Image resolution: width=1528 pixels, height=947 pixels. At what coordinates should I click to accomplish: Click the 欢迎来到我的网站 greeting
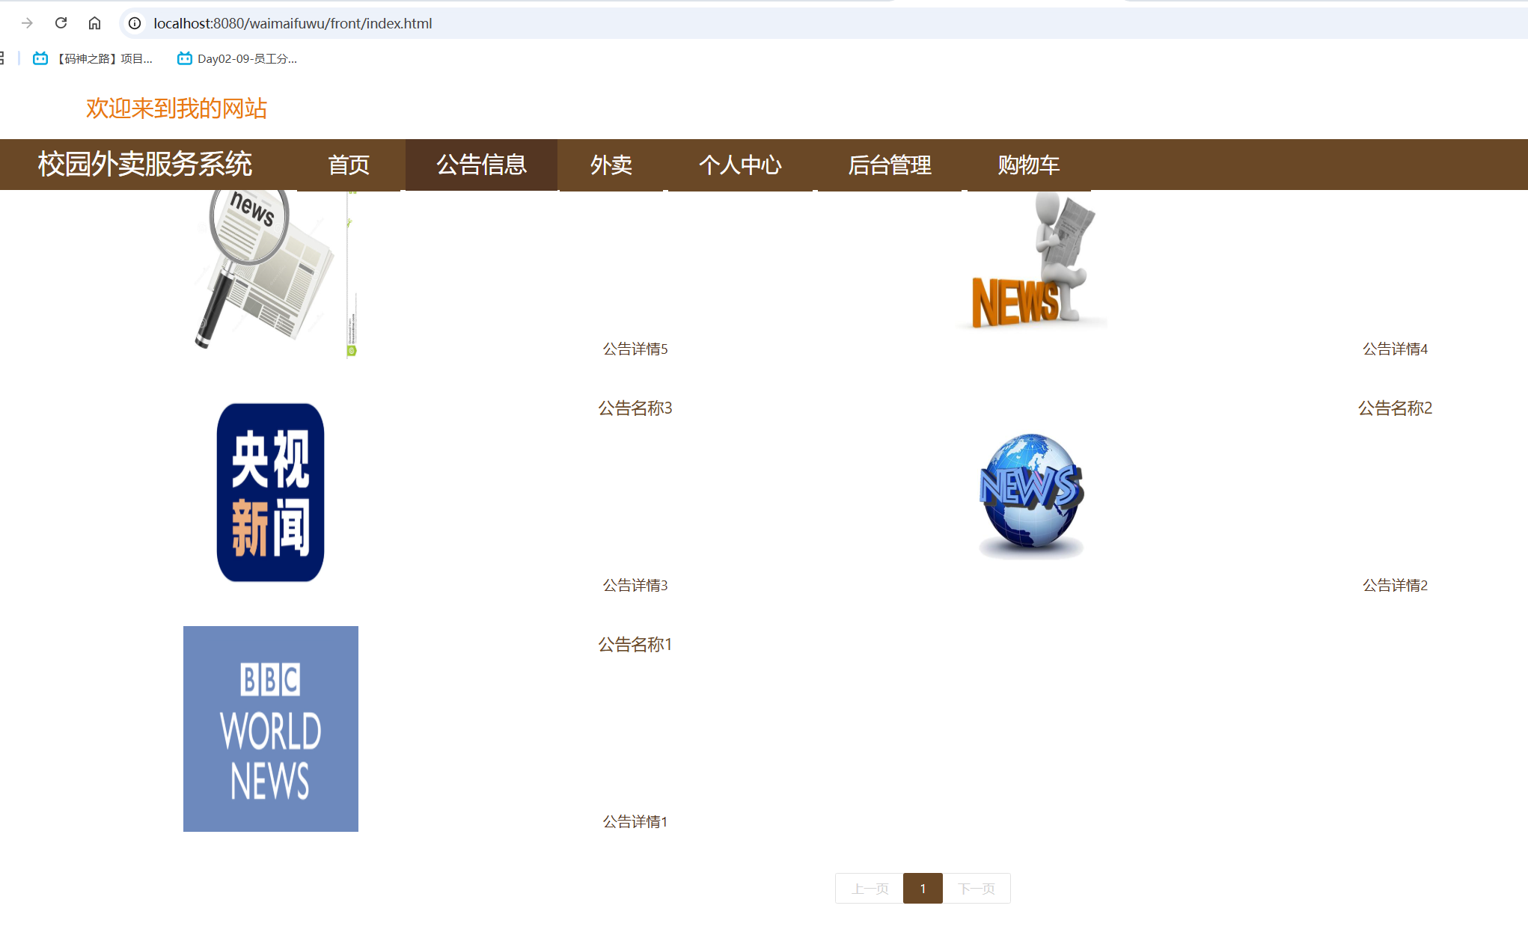click(177, 108)
